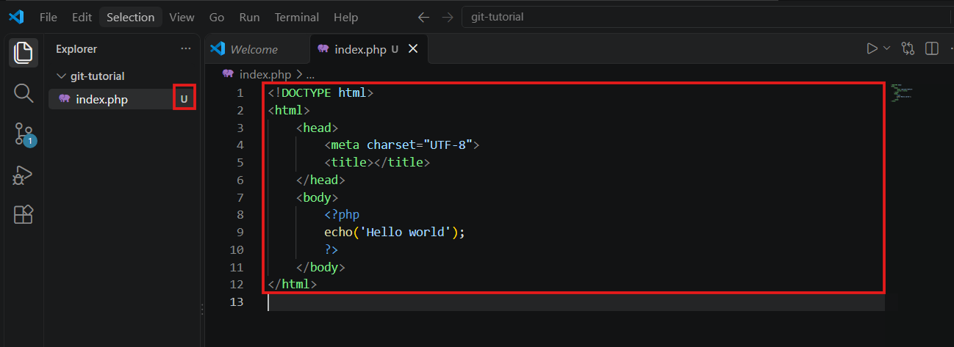This screenshot has height=347, width=954.
Task: Open the Help menu
Action: 346,17
